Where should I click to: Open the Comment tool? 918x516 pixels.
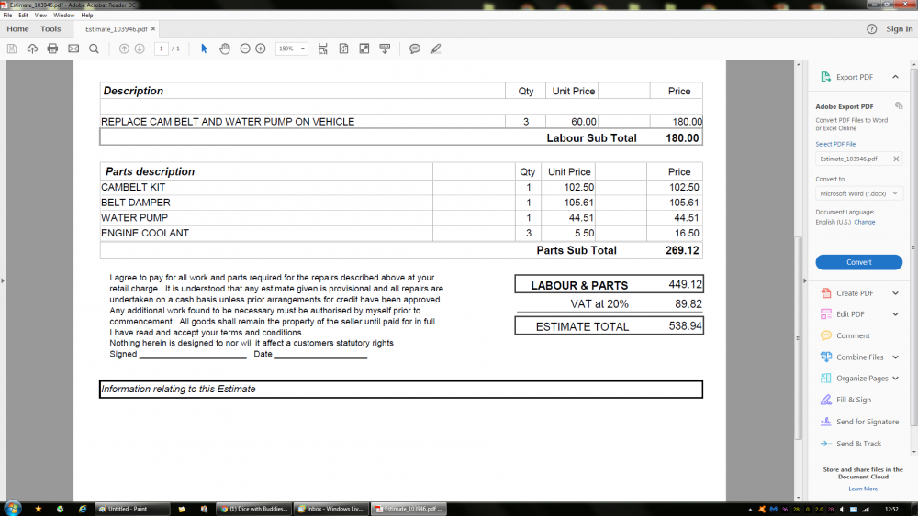(853, 336)
